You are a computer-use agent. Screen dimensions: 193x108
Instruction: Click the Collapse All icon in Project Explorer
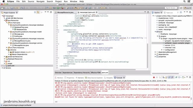[x=35, y=12]
